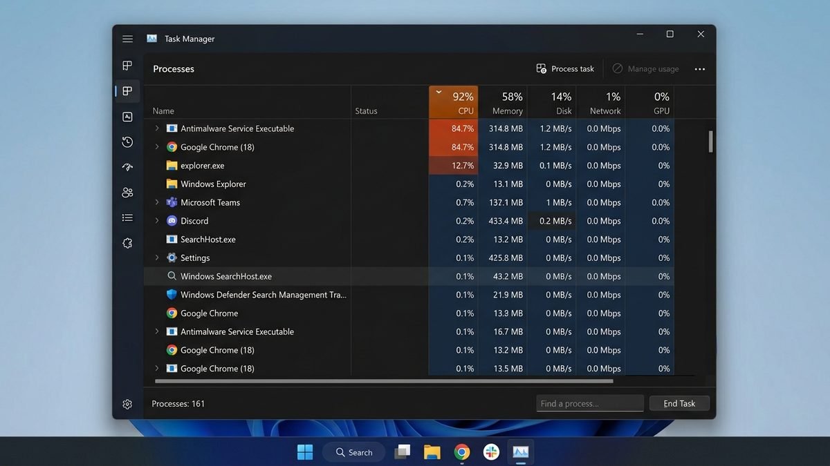Image resolution: width=830 pixels, height=466 pixels.
Task: Click the 137.1 MB memory cell
Action: click(x=503, y=202)
